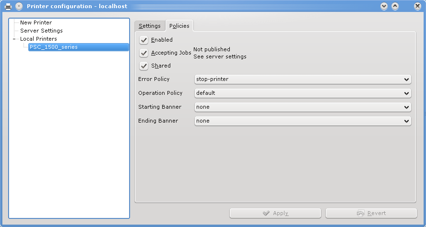Select the PSC_1500_series printer

click(x=54, y=47)
